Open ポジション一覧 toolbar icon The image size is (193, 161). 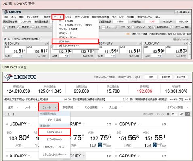(x=141, y=27)
